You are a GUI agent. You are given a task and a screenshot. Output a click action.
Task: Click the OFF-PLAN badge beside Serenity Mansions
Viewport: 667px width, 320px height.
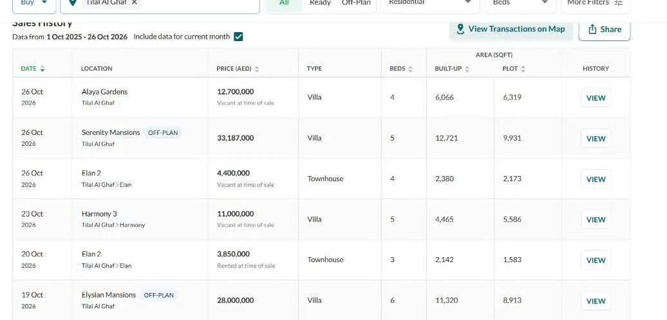tap(163, 133)
